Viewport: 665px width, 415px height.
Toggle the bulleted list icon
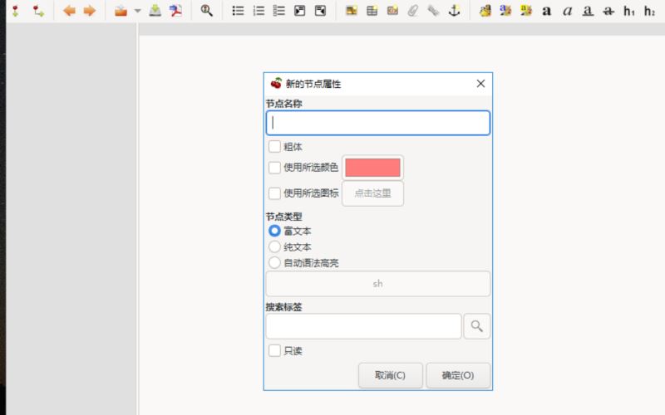[x=238, y=11]
